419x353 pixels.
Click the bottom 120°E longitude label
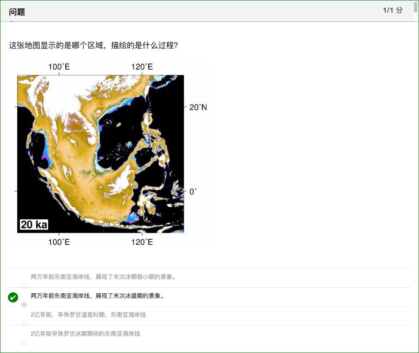[x=142, y=242]
